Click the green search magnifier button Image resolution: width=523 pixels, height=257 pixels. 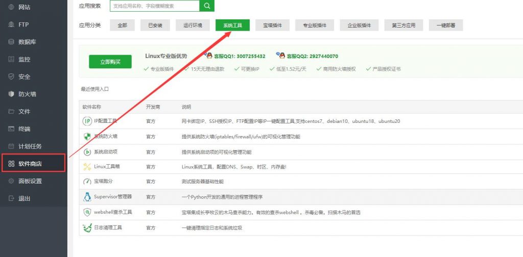[207, 6]
